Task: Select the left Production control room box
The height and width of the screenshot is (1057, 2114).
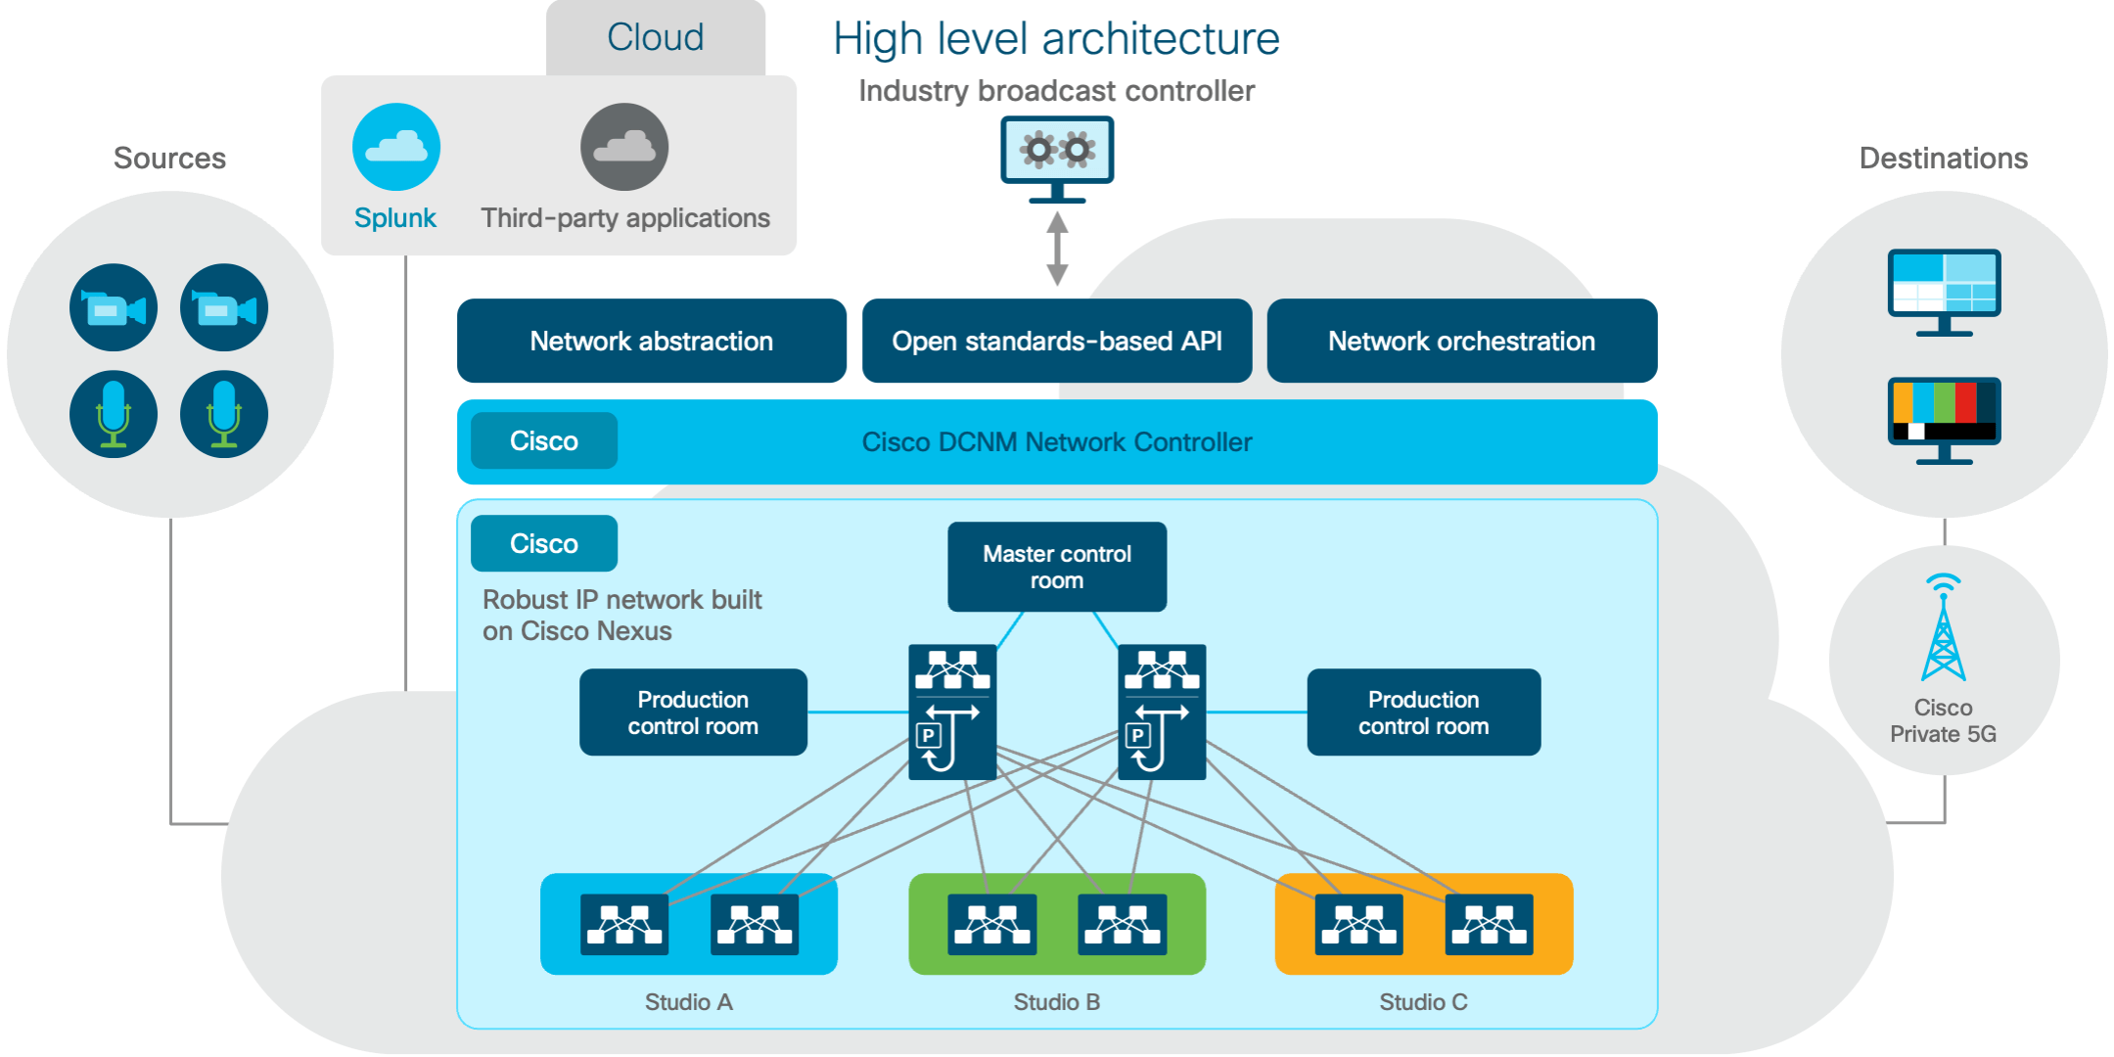Action: (693, 712)
